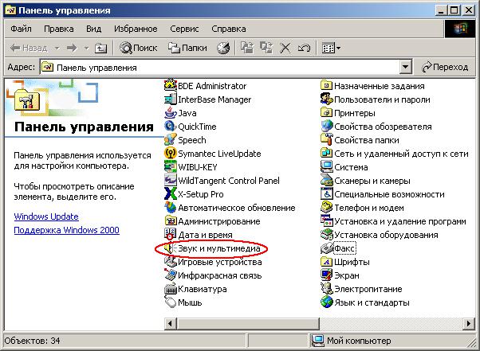This screenshot has width=480, height=351.
Task: Open the Сервис menu
Action: pyautogui.click(x=184, y=29)
